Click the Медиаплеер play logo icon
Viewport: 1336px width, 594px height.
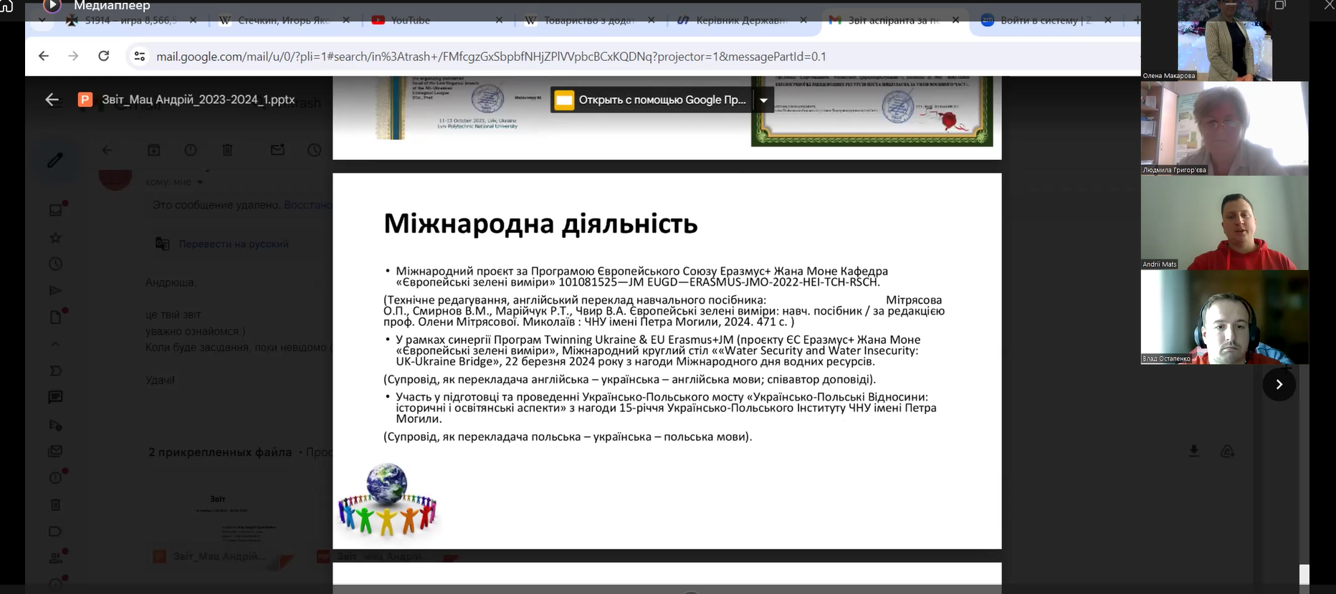tap(52, 6)
